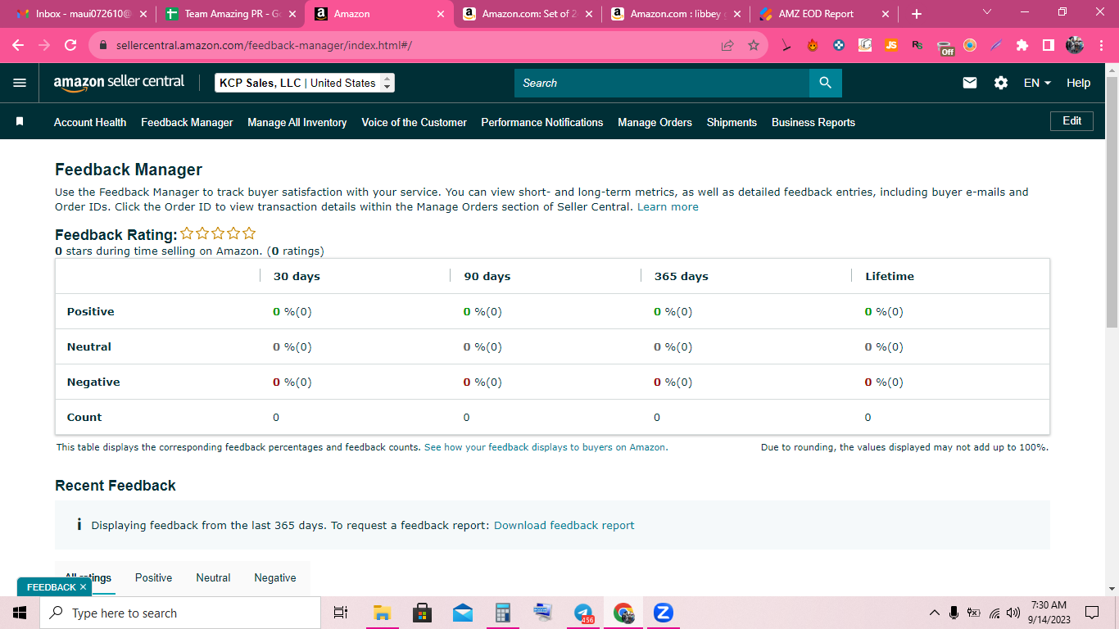Screen dimensions: 1119x629
Task: Go to Voice of the Customer
Action: pos(415,122)
